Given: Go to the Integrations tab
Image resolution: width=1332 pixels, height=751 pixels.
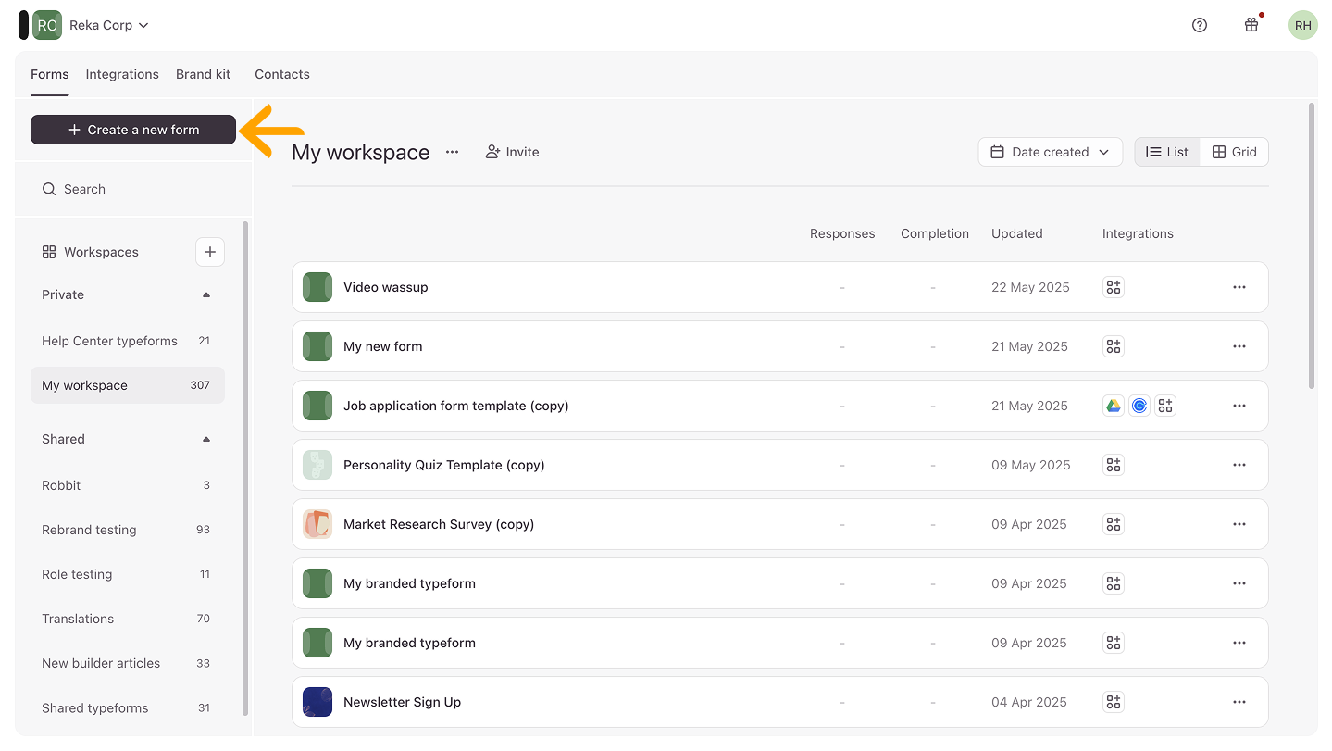Looking at the screenshot, I should tap(122, 74).
